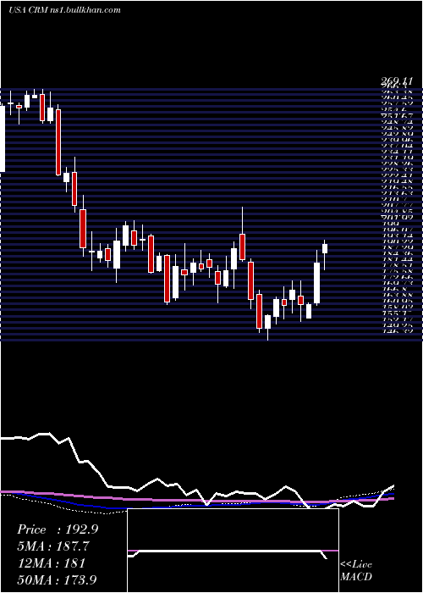
Task: Select the "5MA : 187.7" value
Action: 53,546
